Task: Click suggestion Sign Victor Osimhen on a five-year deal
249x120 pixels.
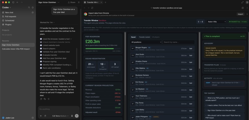Action: (x=224, y=110)
